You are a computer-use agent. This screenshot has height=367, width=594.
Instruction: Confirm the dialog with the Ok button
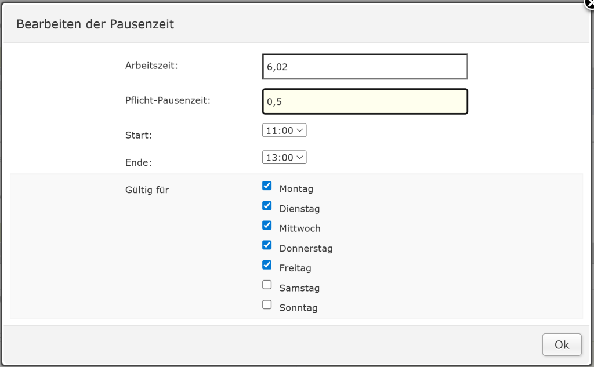click(562, 344)
